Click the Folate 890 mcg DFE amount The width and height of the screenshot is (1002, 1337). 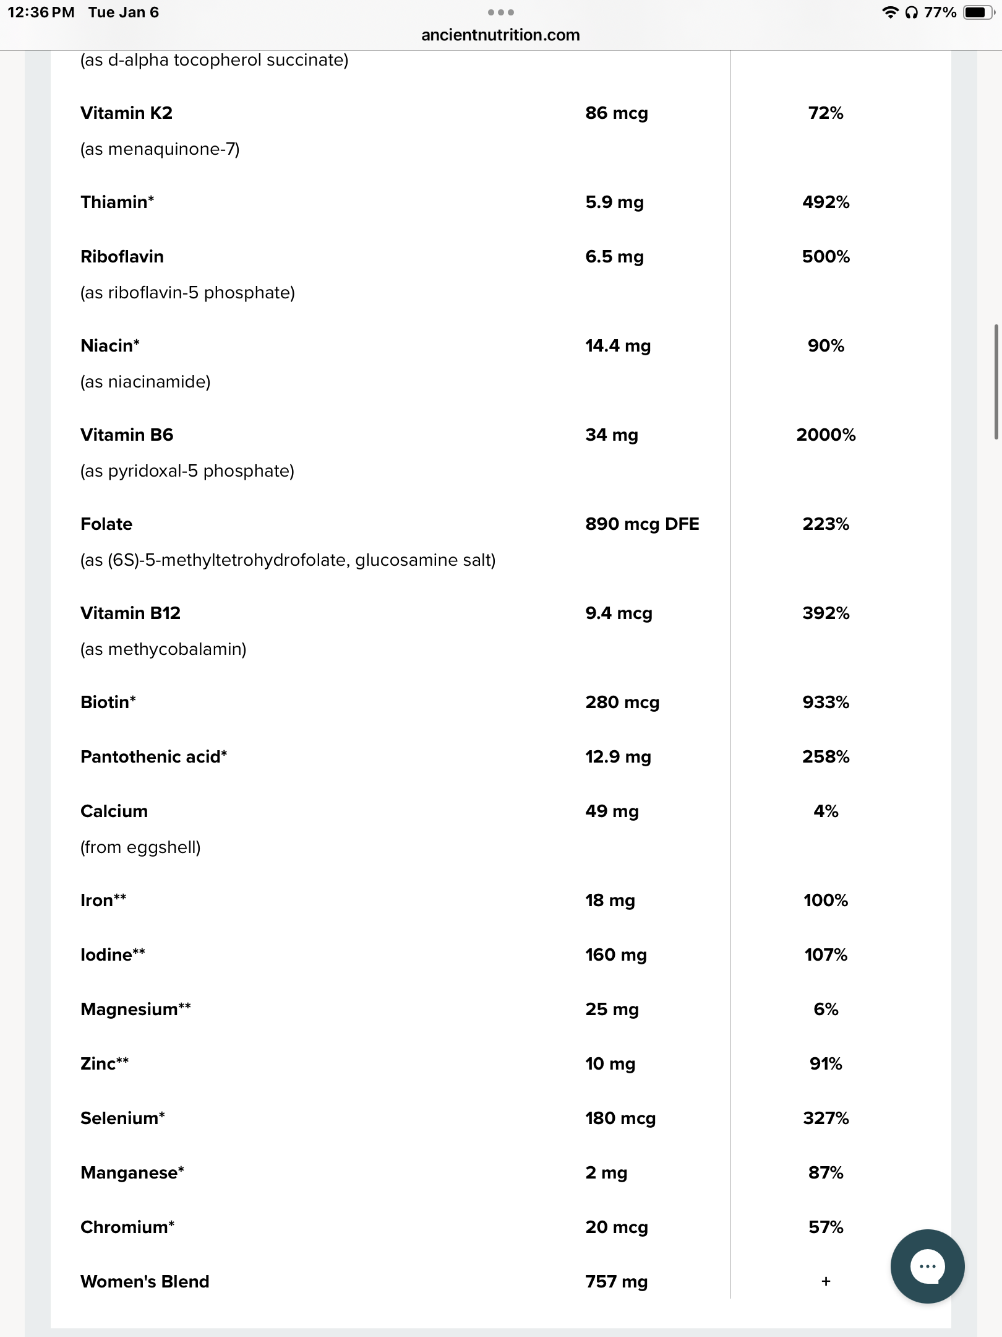[x=642, y=524]
